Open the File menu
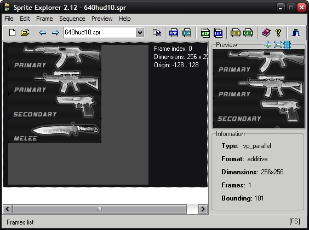Viewport: 309px width, 230px height. (x=9, y=19)
